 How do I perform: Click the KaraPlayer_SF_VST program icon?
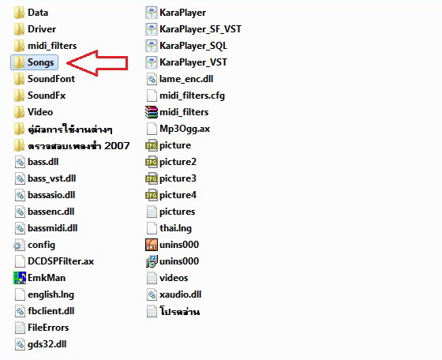point(152,29)
